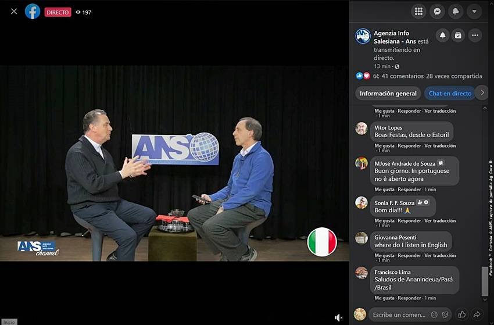Like Francisco Lima's comment
Screen dimensions: 494x325
pyautogui.click(x=384, y=298)
